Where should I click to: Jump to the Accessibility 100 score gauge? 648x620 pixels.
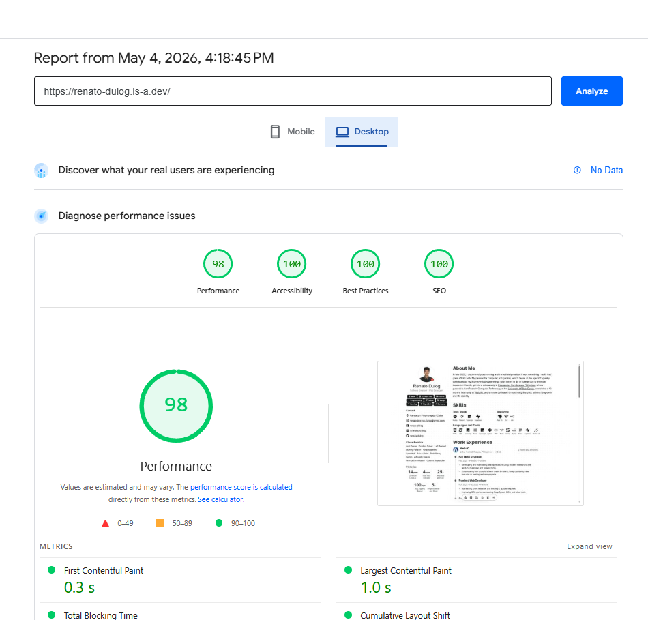coord(292,271)
